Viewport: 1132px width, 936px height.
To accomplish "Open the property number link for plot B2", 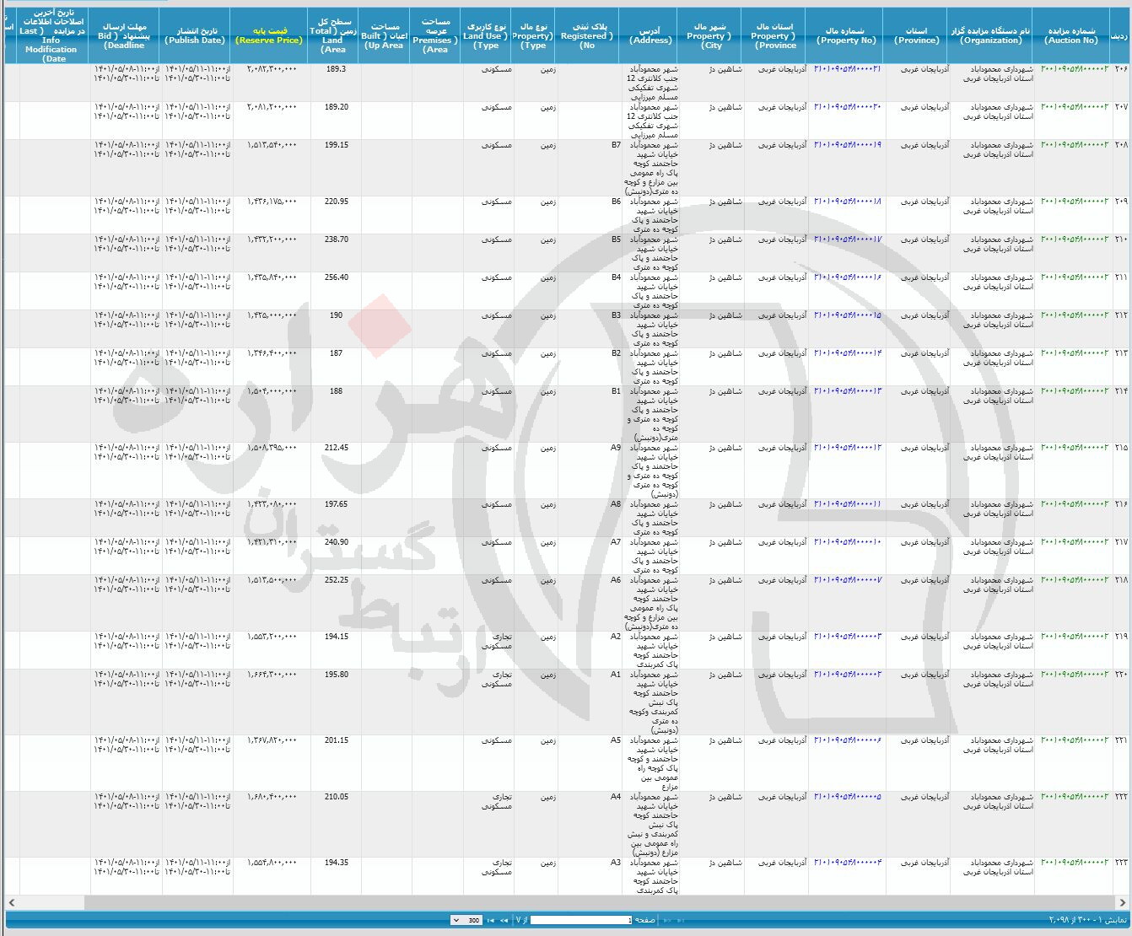I will pyautogui.click(x=847, y=353).
